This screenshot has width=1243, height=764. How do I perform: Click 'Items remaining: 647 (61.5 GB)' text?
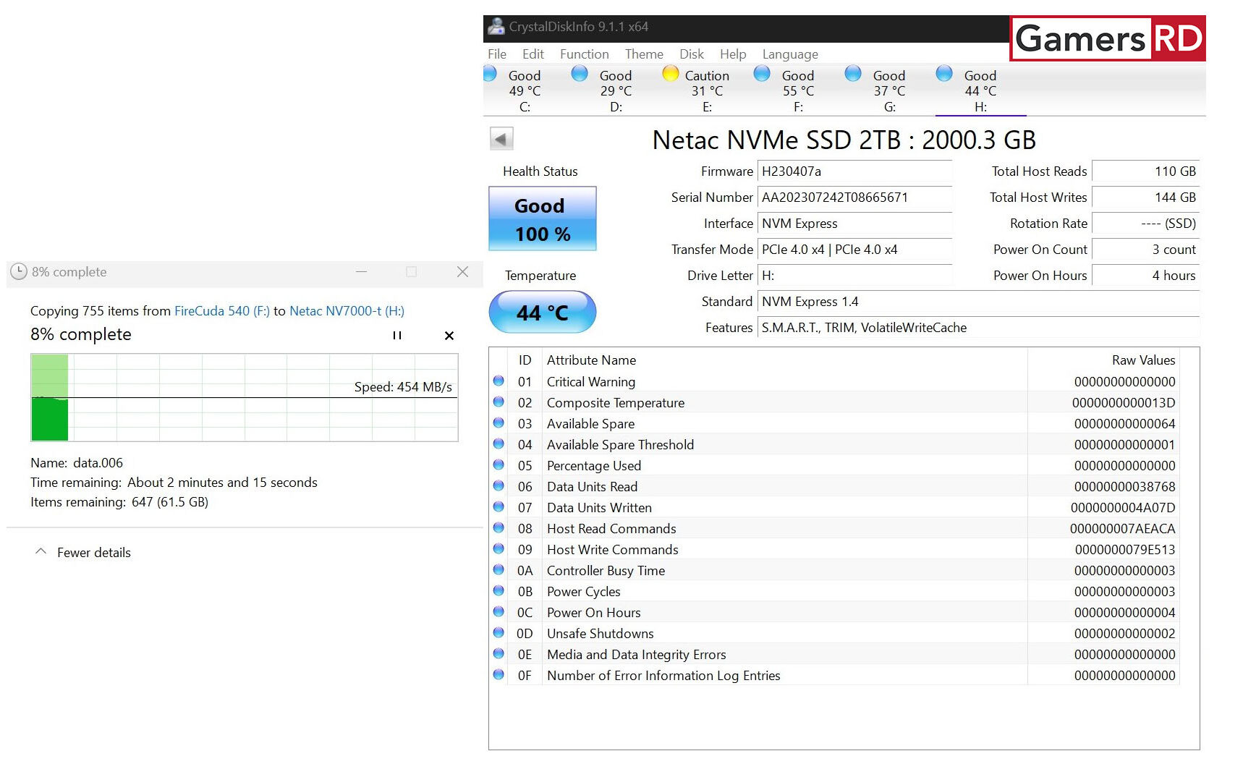(x=119, y=502)
